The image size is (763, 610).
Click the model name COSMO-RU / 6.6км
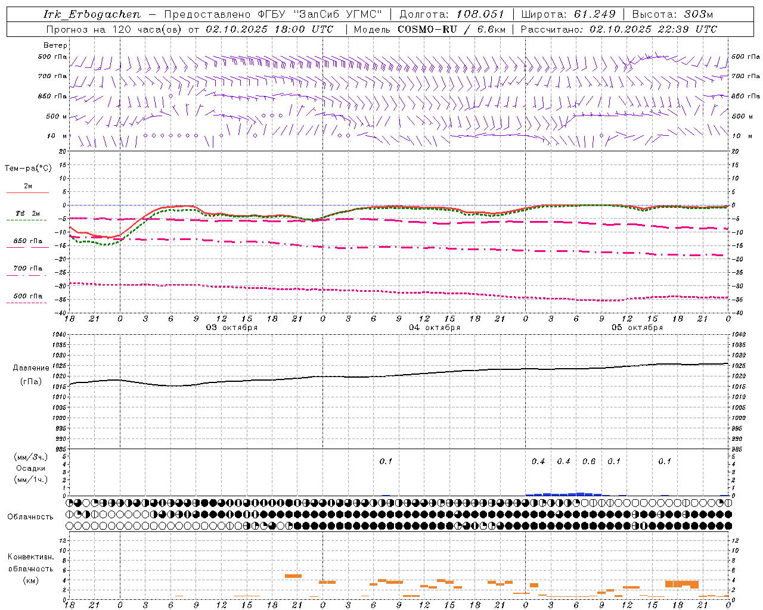452,29
